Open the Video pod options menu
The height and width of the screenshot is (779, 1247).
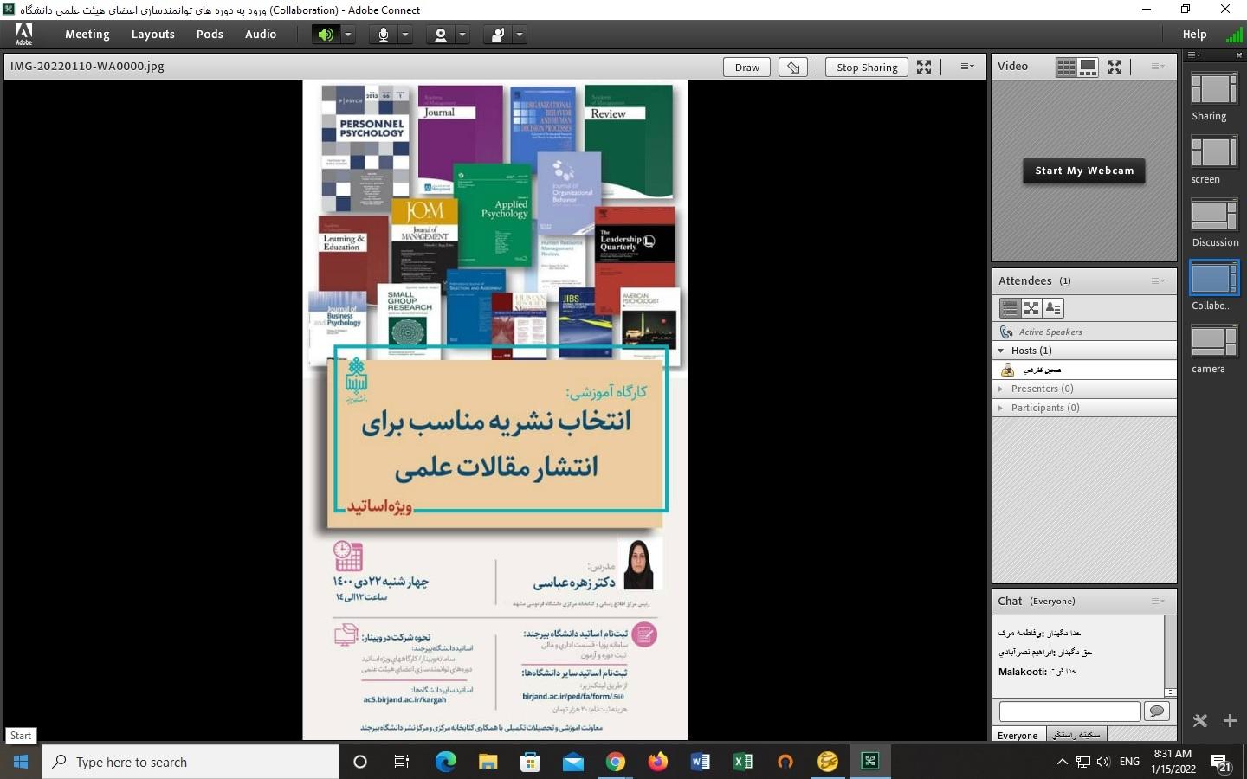point(1158,66)
